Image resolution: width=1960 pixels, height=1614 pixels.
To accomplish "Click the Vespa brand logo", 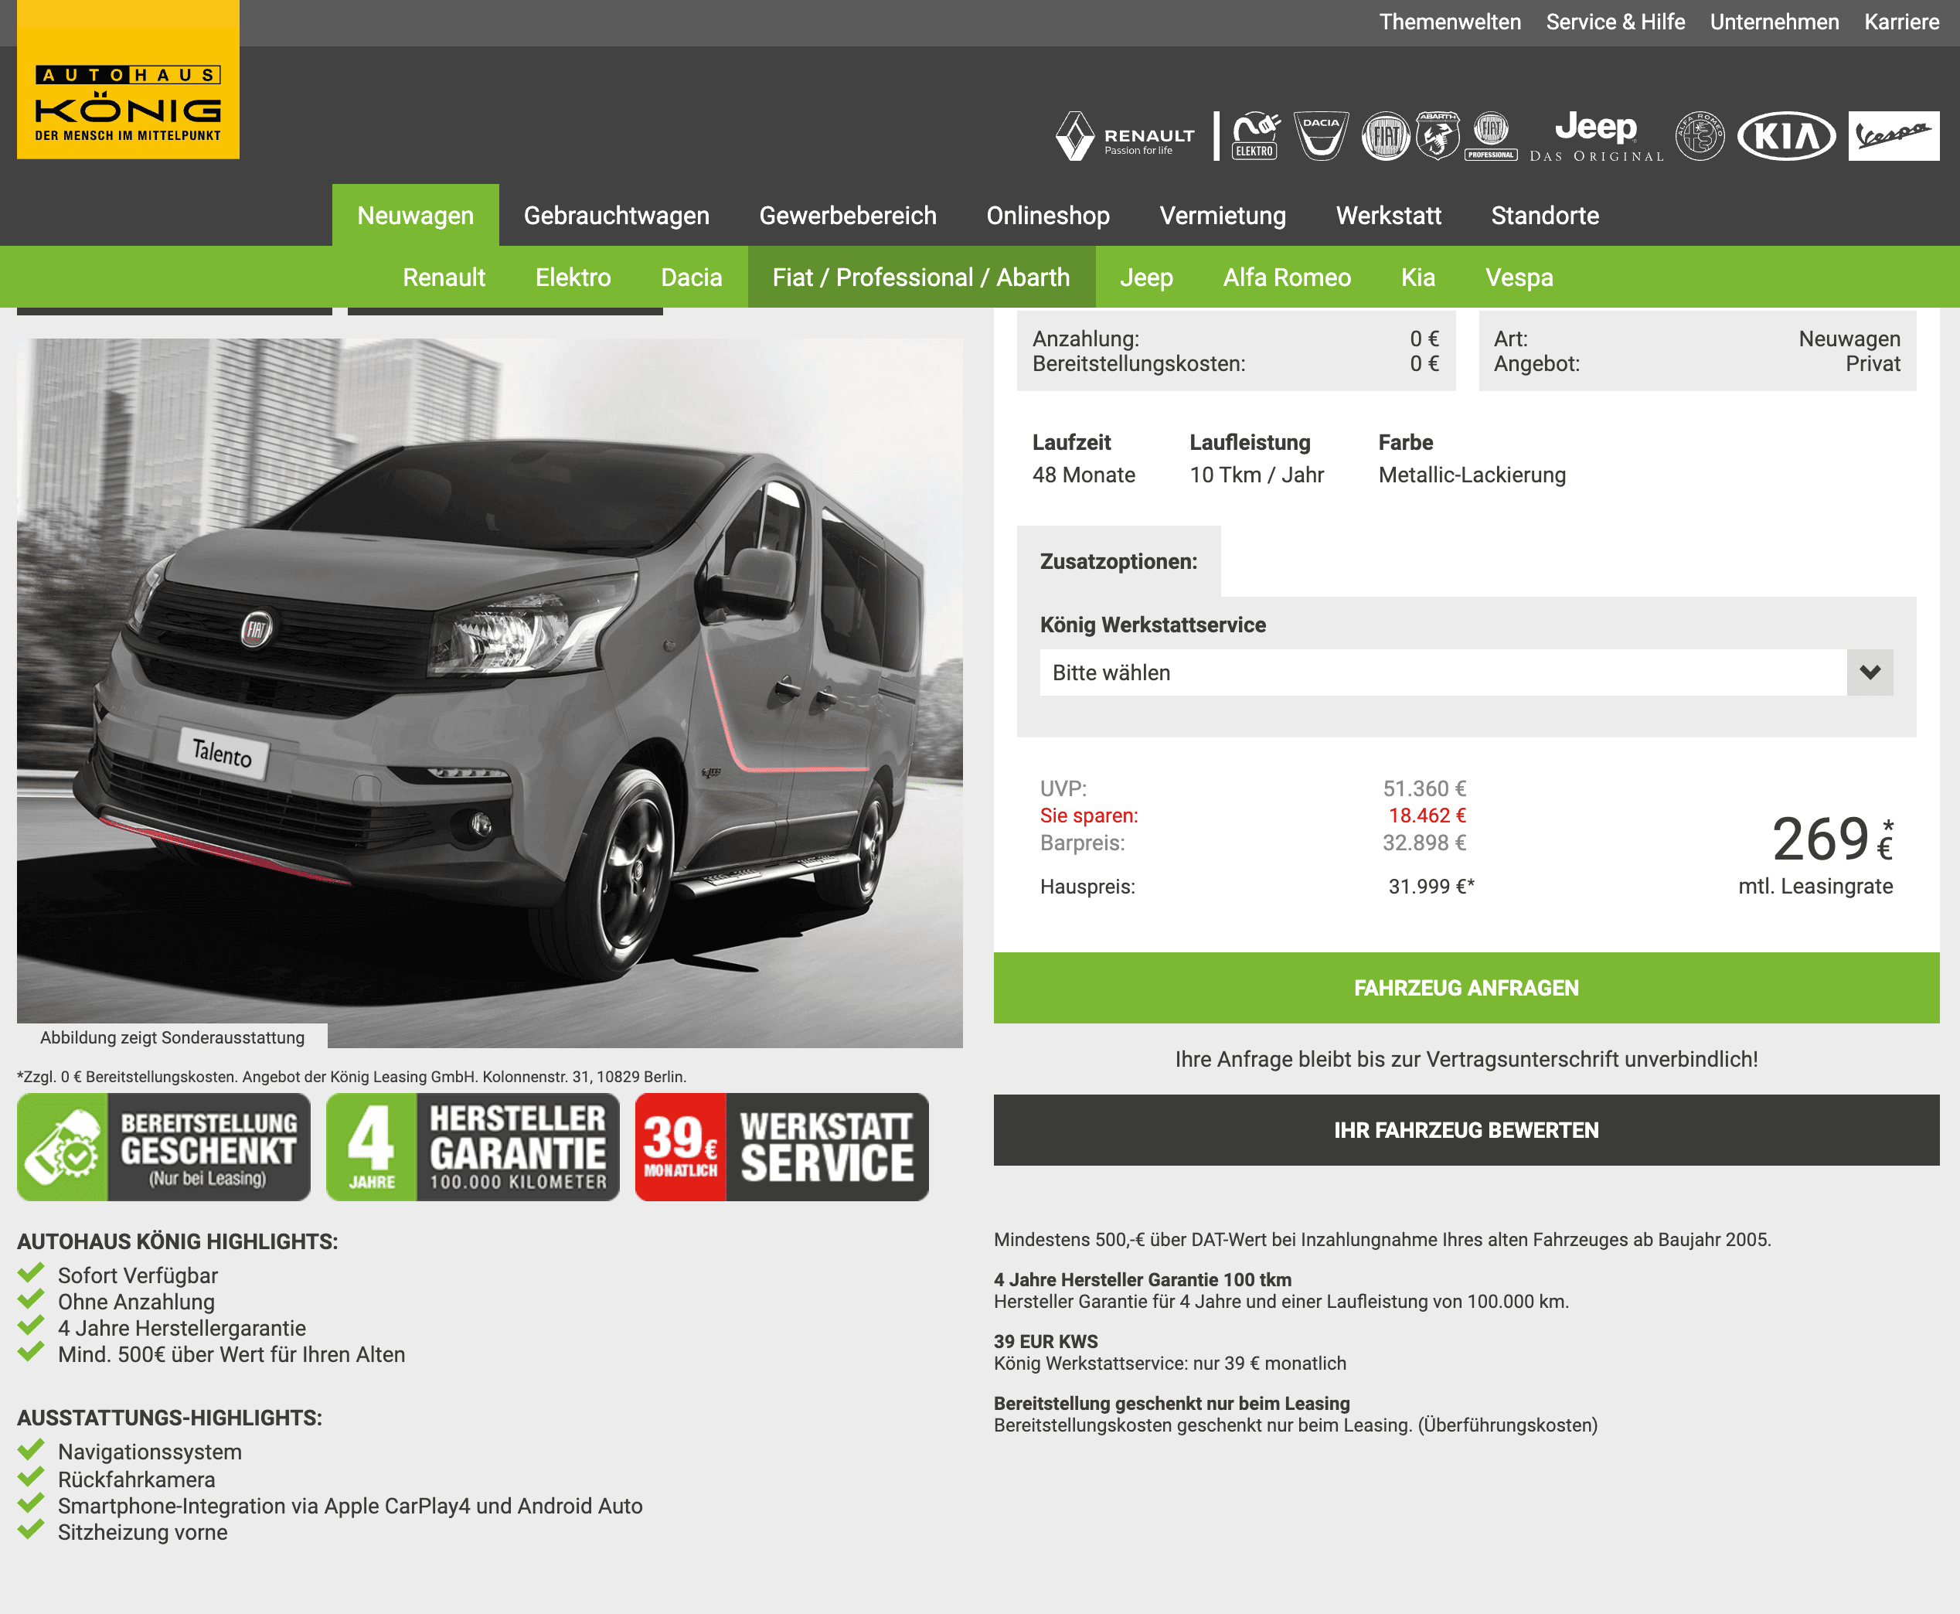I will point(1893,137).
